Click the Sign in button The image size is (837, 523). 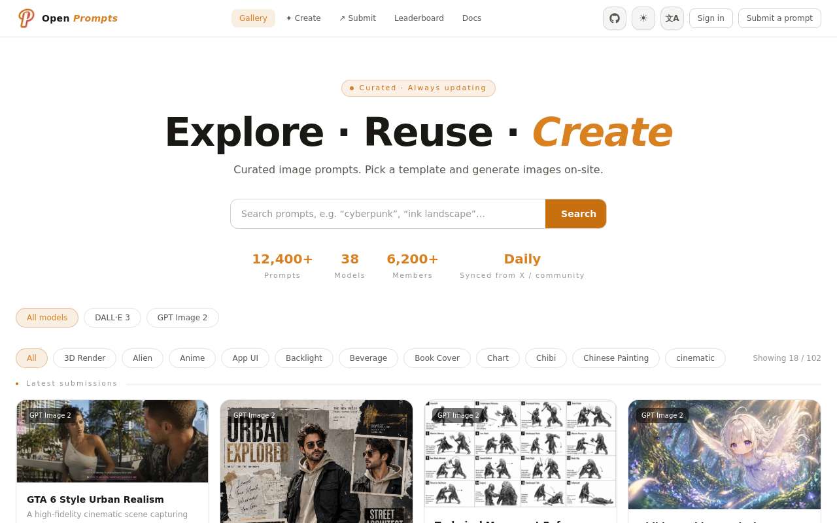tap(711, 18)
